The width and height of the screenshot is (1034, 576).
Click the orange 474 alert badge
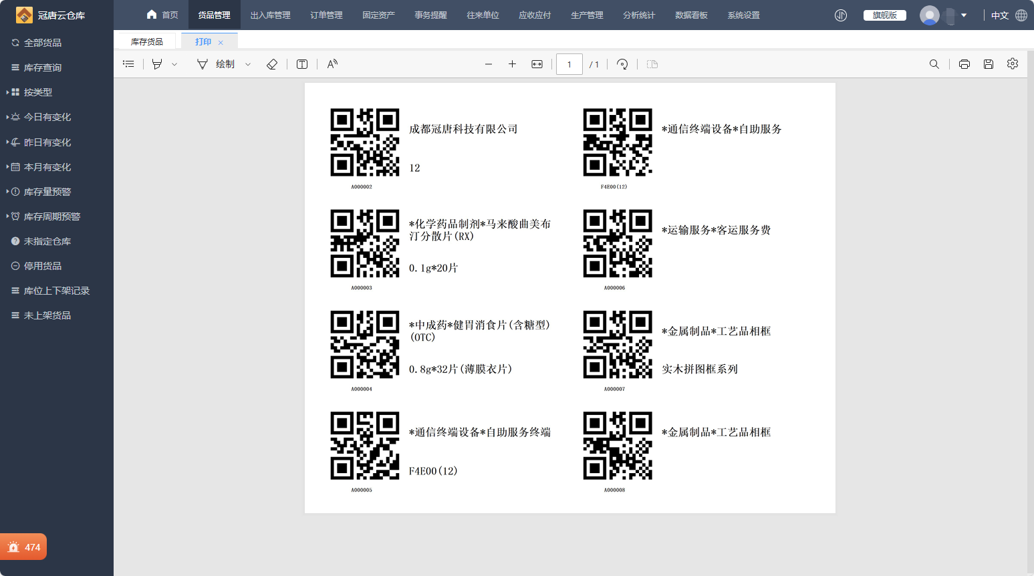click(x=23, y=547)
